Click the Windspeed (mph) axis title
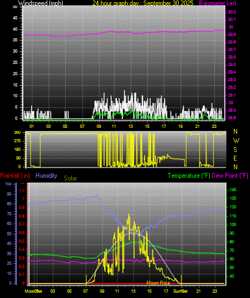Image resolution: width=250 pixels, height=298 pixels. pyautogui.click(x=40, y=3)
